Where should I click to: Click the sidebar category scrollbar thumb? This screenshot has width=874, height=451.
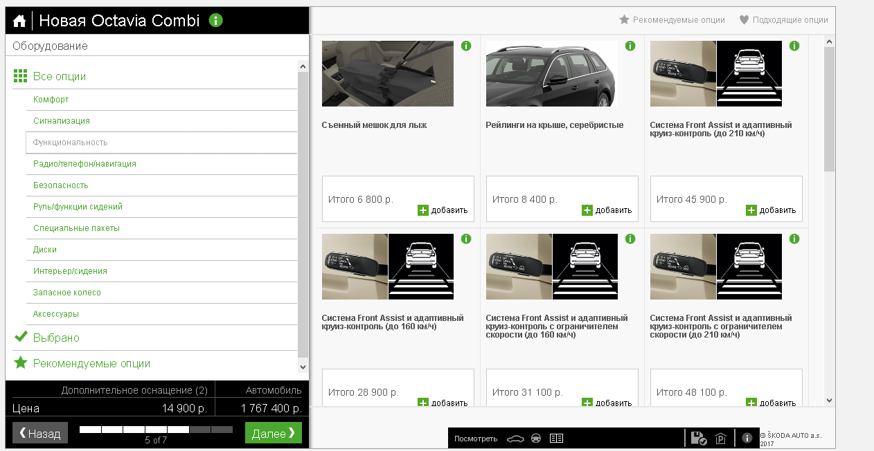303,213
